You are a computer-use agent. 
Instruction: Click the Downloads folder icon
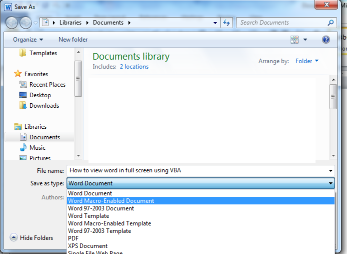23,105
